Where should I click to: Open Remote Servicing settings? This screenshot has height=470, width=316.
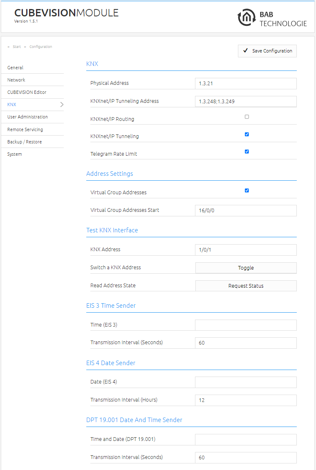(33, 129)
